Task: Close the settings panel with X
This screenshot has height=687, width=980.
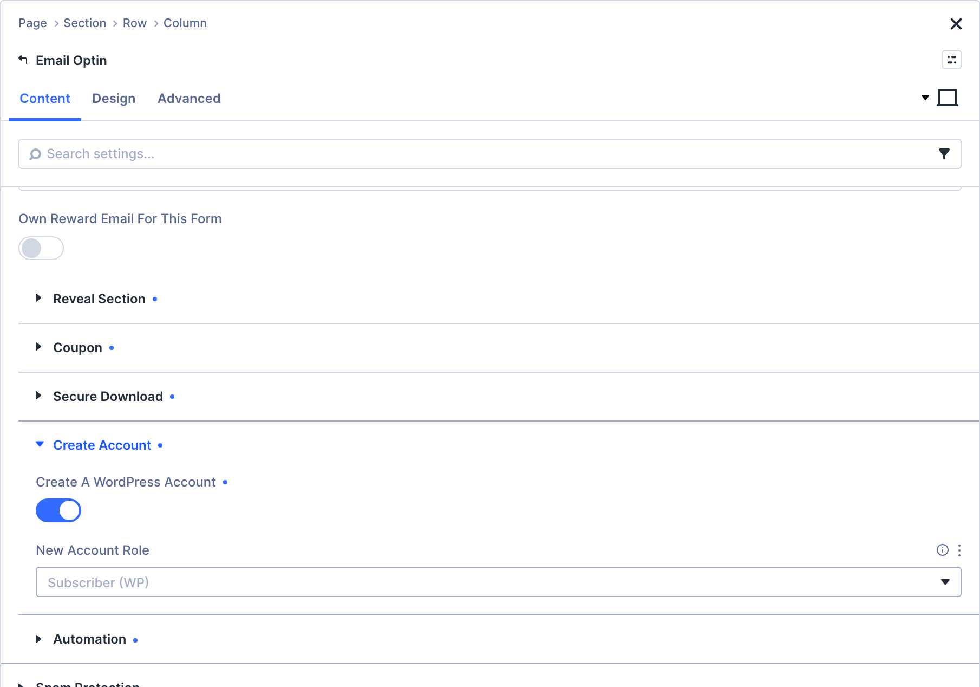Action: [956, 24]
